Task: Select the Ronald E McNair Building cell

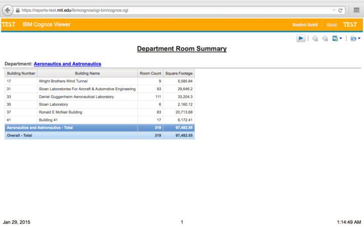Action: pos(60,112)
